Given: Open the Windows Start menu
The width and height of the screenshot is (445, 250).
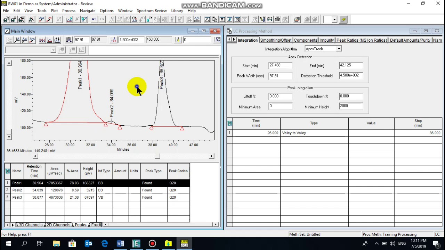Looking at the screenshot, I should coord(8,243).
